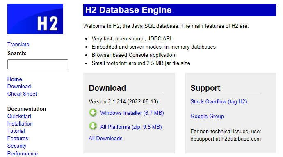Click the 'Small footprint: around 2.5 MB' bullet

141,63
